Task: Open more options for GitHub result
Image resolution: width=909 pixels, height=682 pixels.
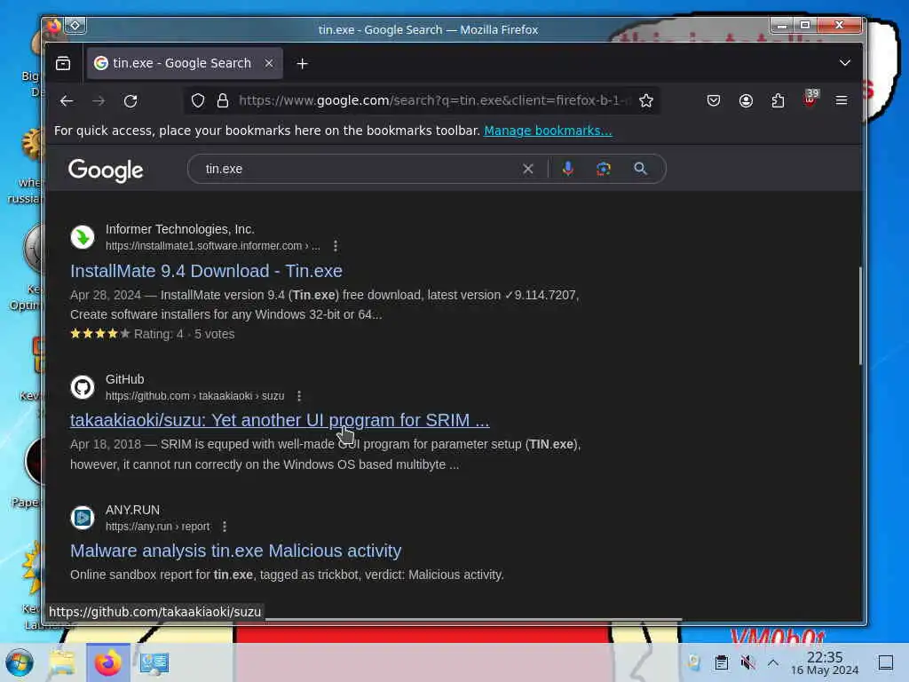Action: [x=299, y=396]
